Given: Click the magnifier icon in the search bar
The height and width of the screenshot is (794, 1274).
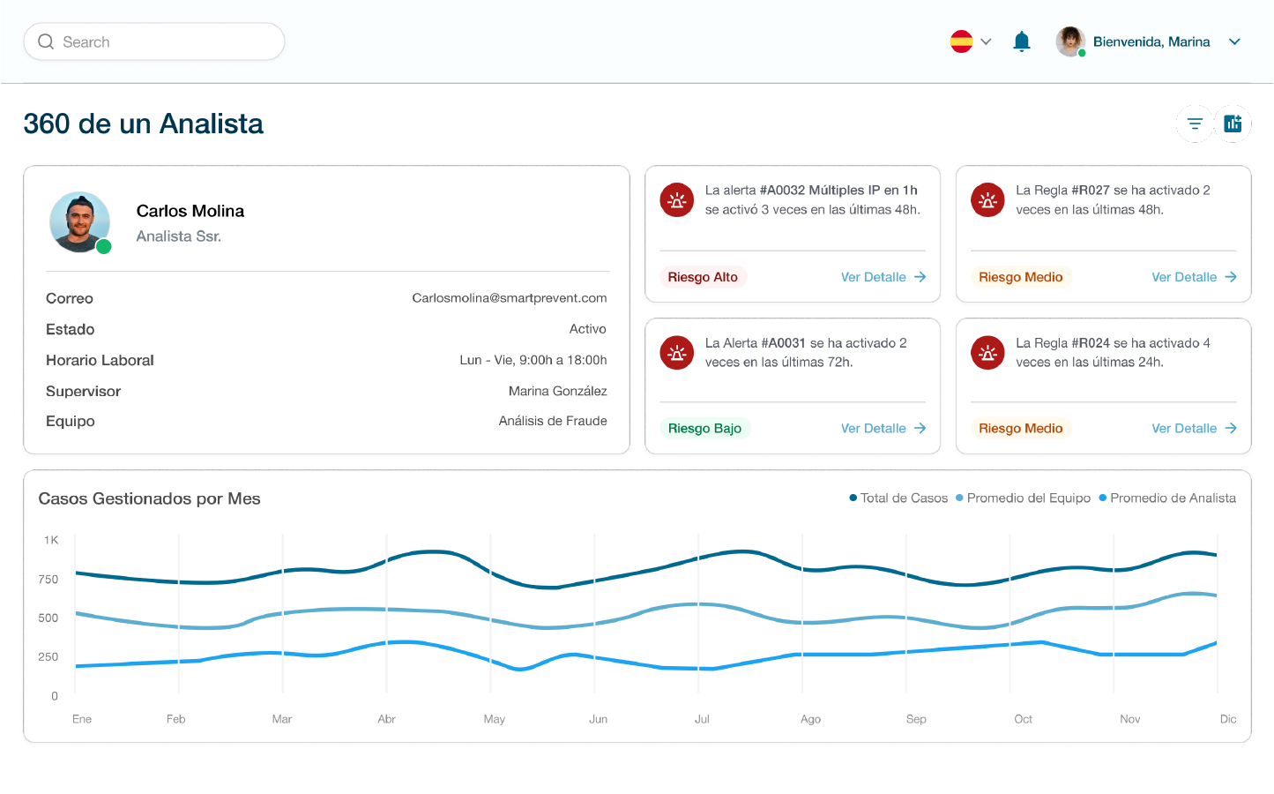Looking at the screenshot, I should (x=45, y=41).
